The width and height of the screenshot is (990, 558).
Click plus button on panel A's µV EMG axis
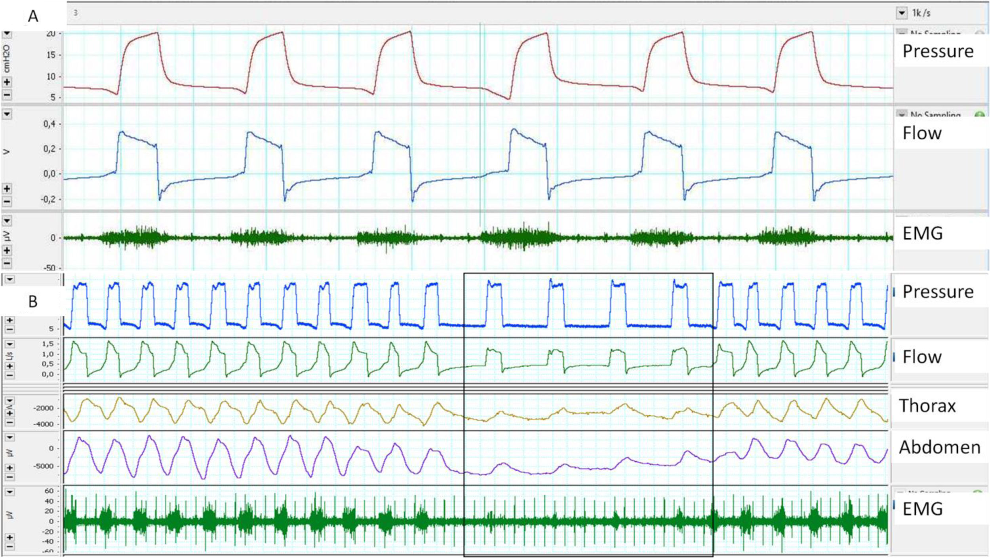click(7, 251)
